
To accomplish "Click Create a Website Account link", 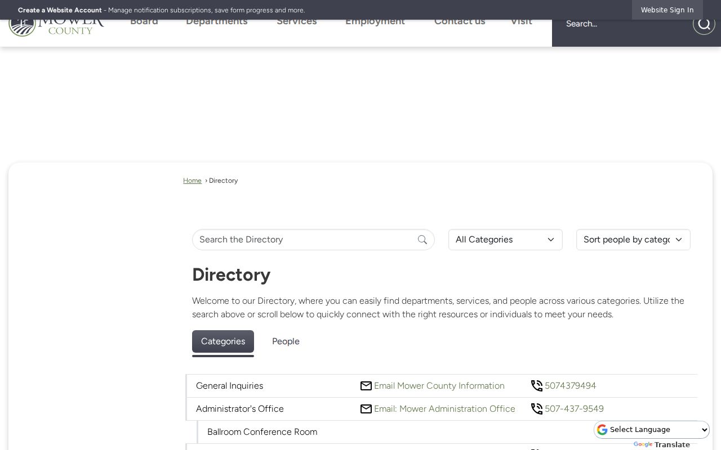I will (x=60, y=10).
